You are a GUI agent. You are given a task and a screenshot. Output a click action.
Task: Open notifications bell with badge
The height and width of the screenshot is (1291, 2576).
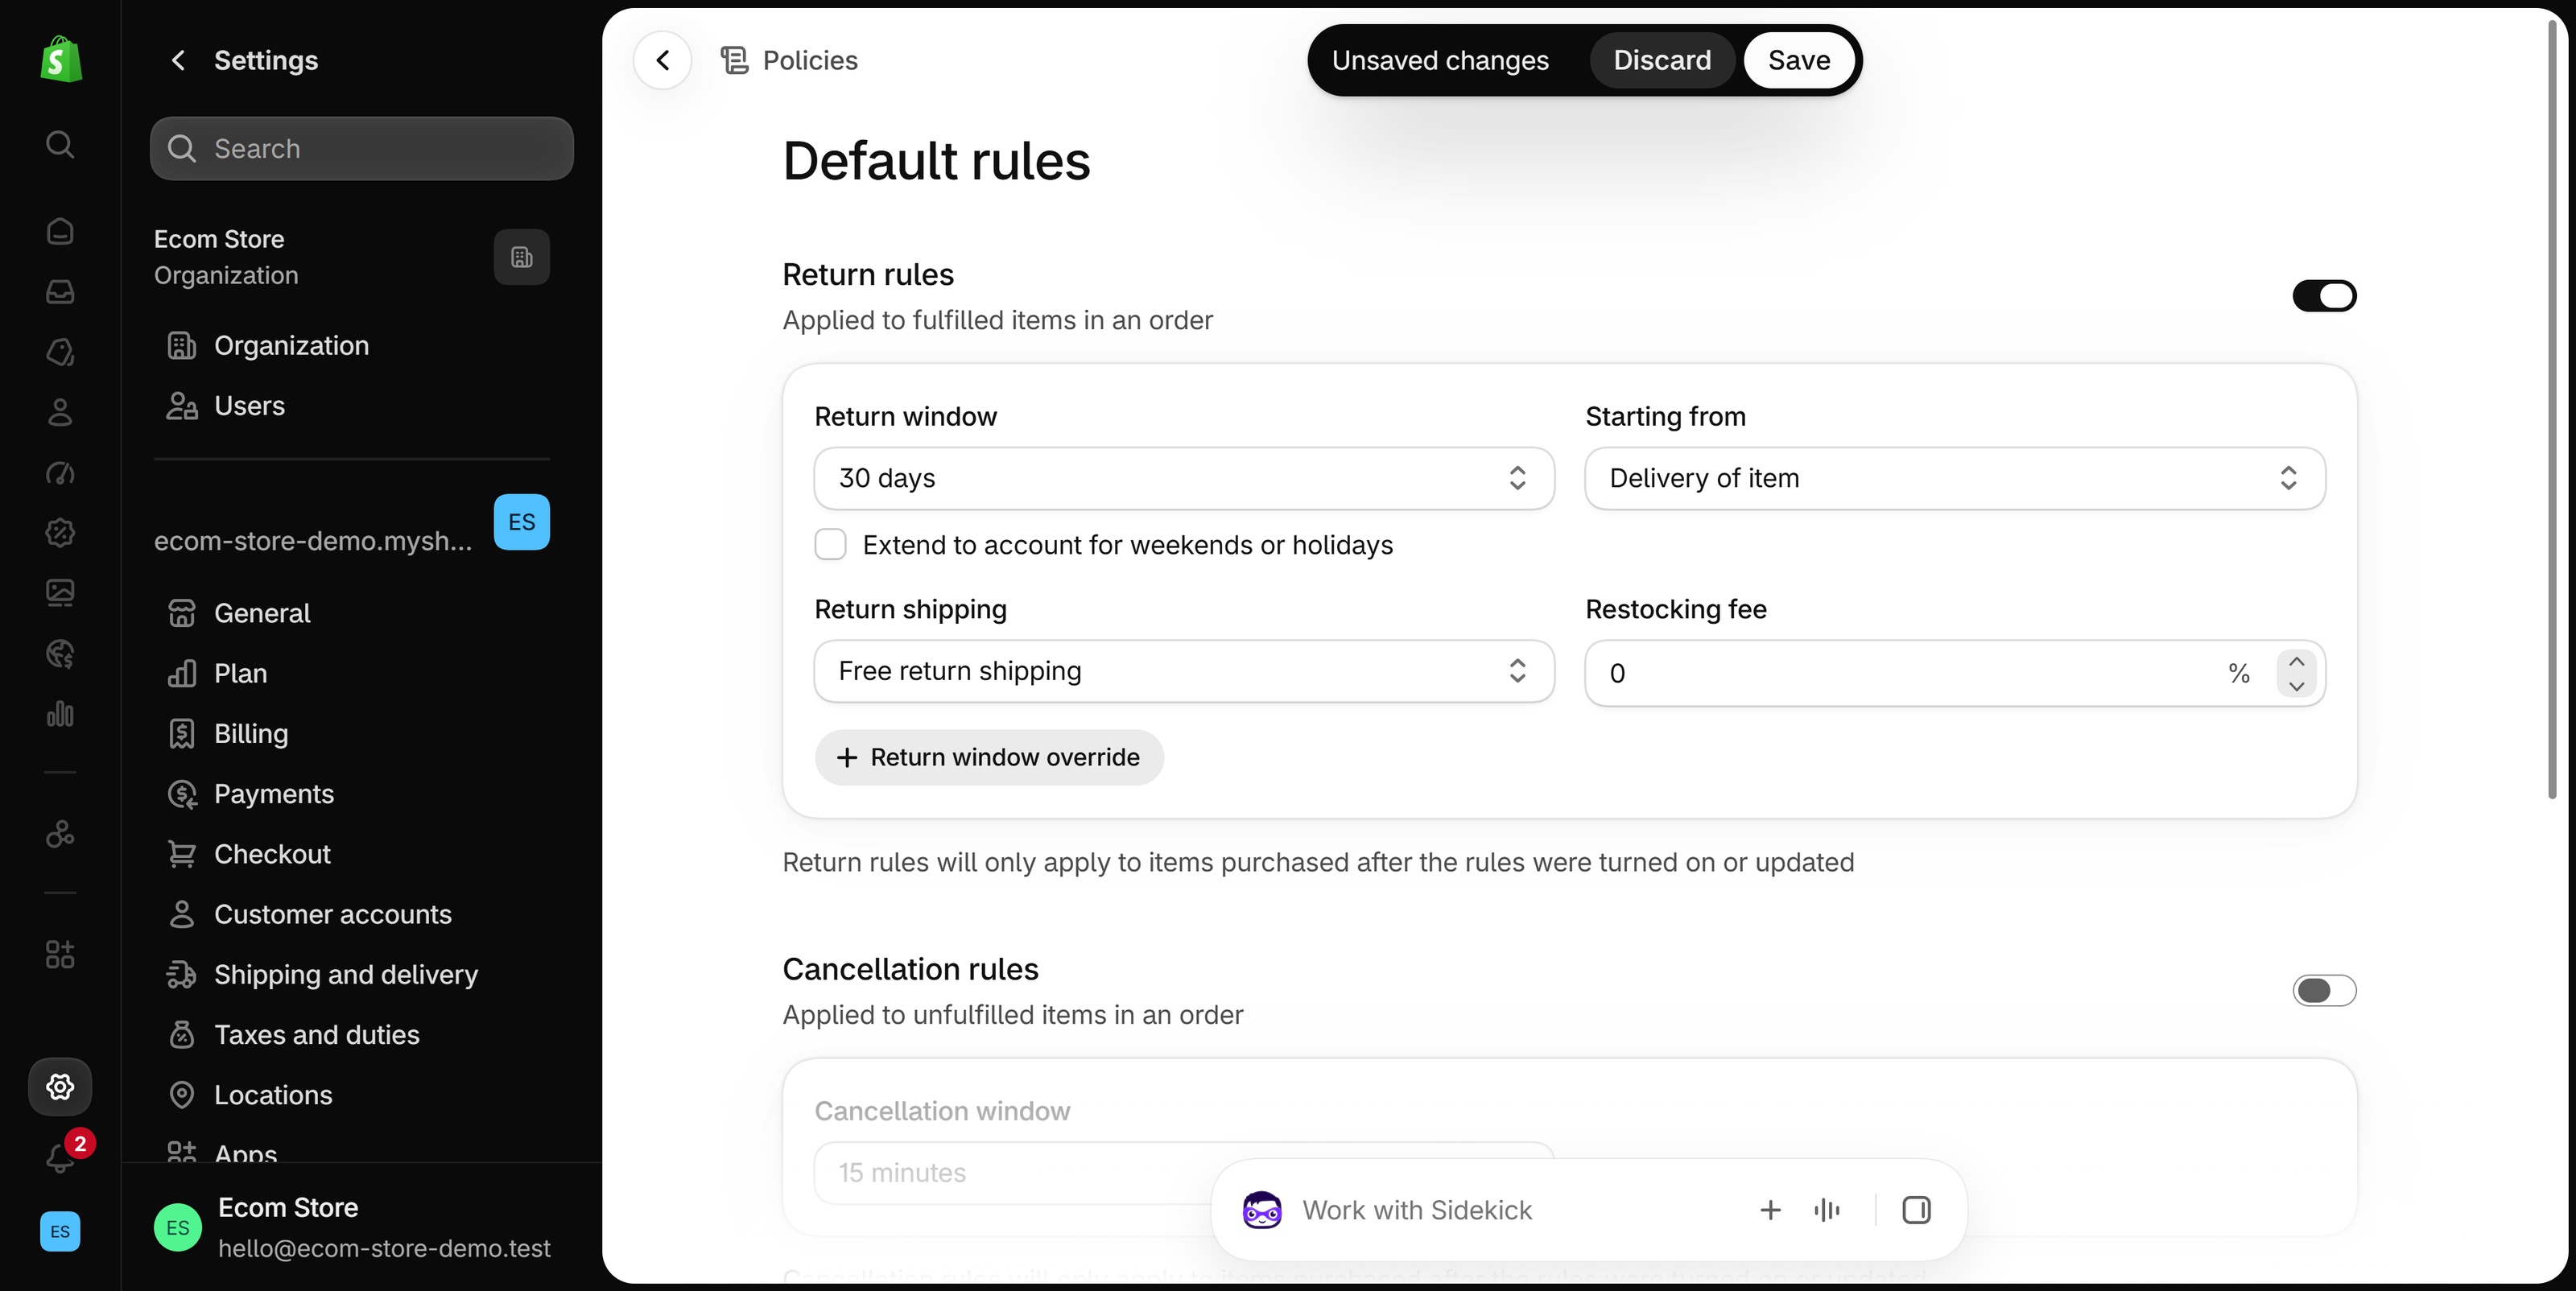click(x=60, y=1157)
